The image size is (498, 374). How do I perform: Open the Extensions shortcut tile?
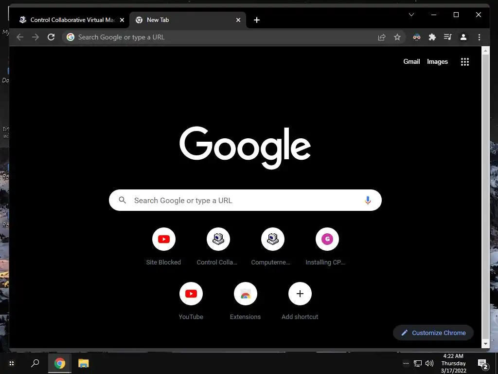click(x=246, y=301)
